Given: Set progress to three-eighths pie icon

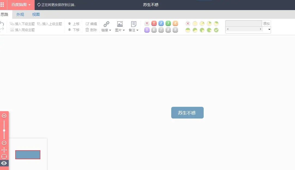Looking at the screenshot, I should pos(216,23).
